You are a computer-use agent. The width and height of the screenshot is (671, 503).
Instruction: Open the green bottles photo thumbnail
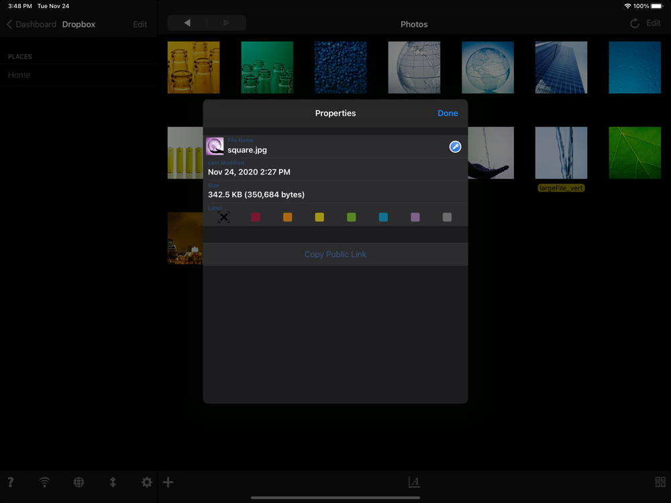tap(267, 67)
